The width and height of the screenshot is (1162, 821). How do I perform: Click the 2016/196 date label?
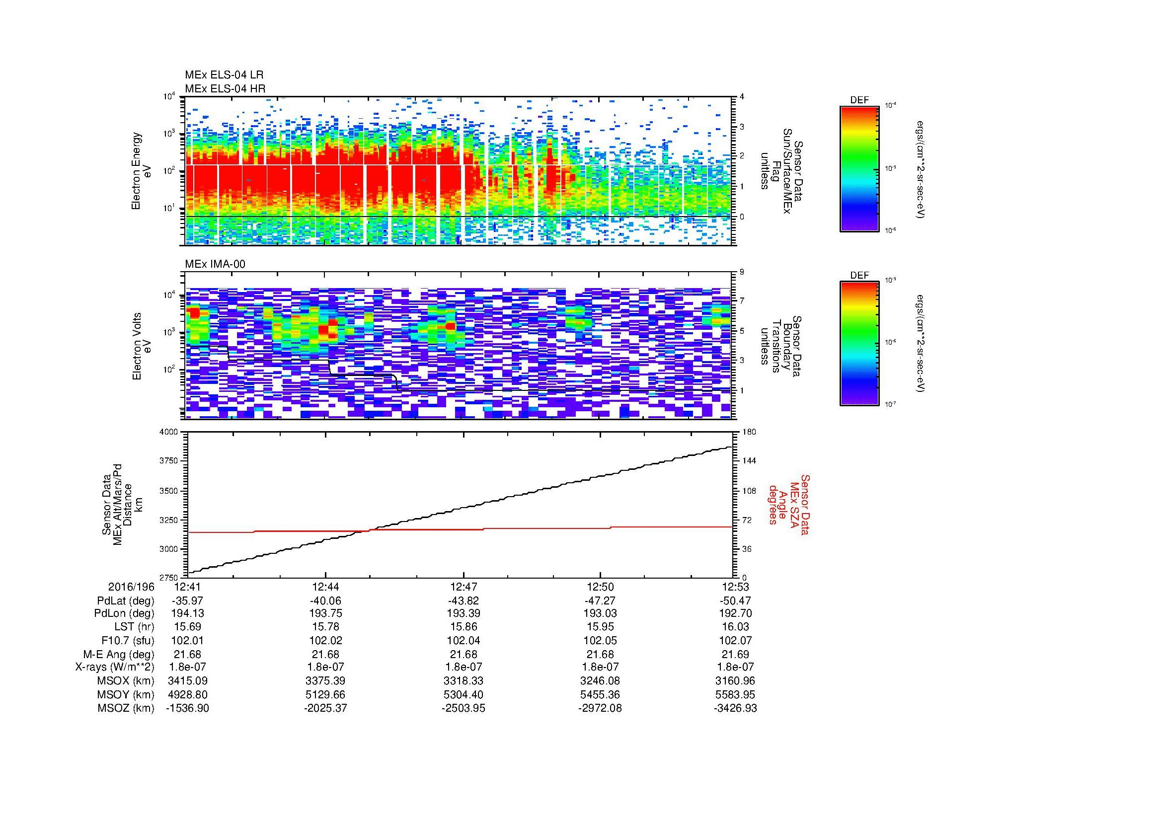(131, 587)
